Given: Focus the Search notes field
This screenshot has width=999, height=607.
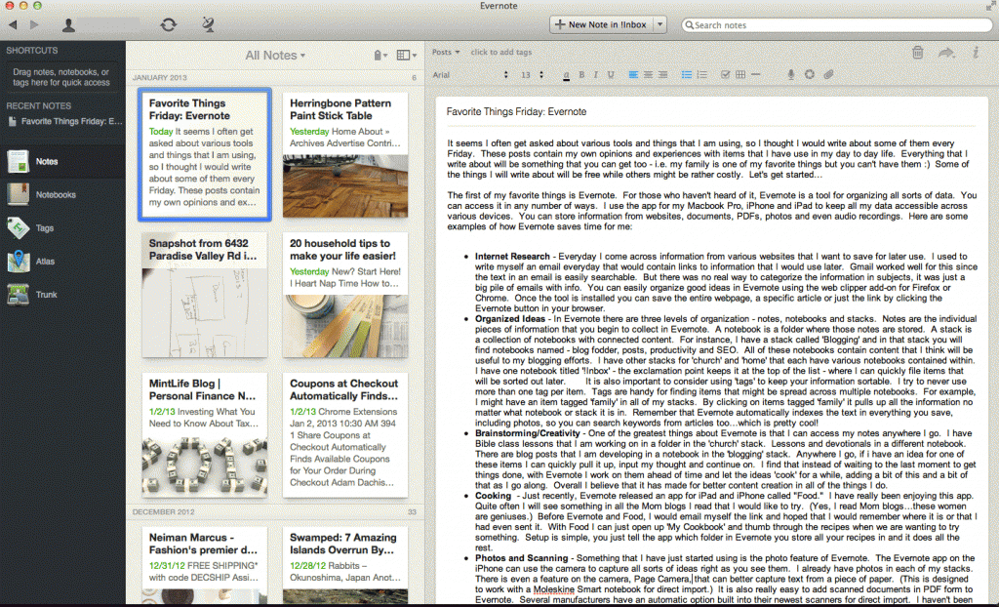Looking at the screenshot, I should click(x=836, y=24).
